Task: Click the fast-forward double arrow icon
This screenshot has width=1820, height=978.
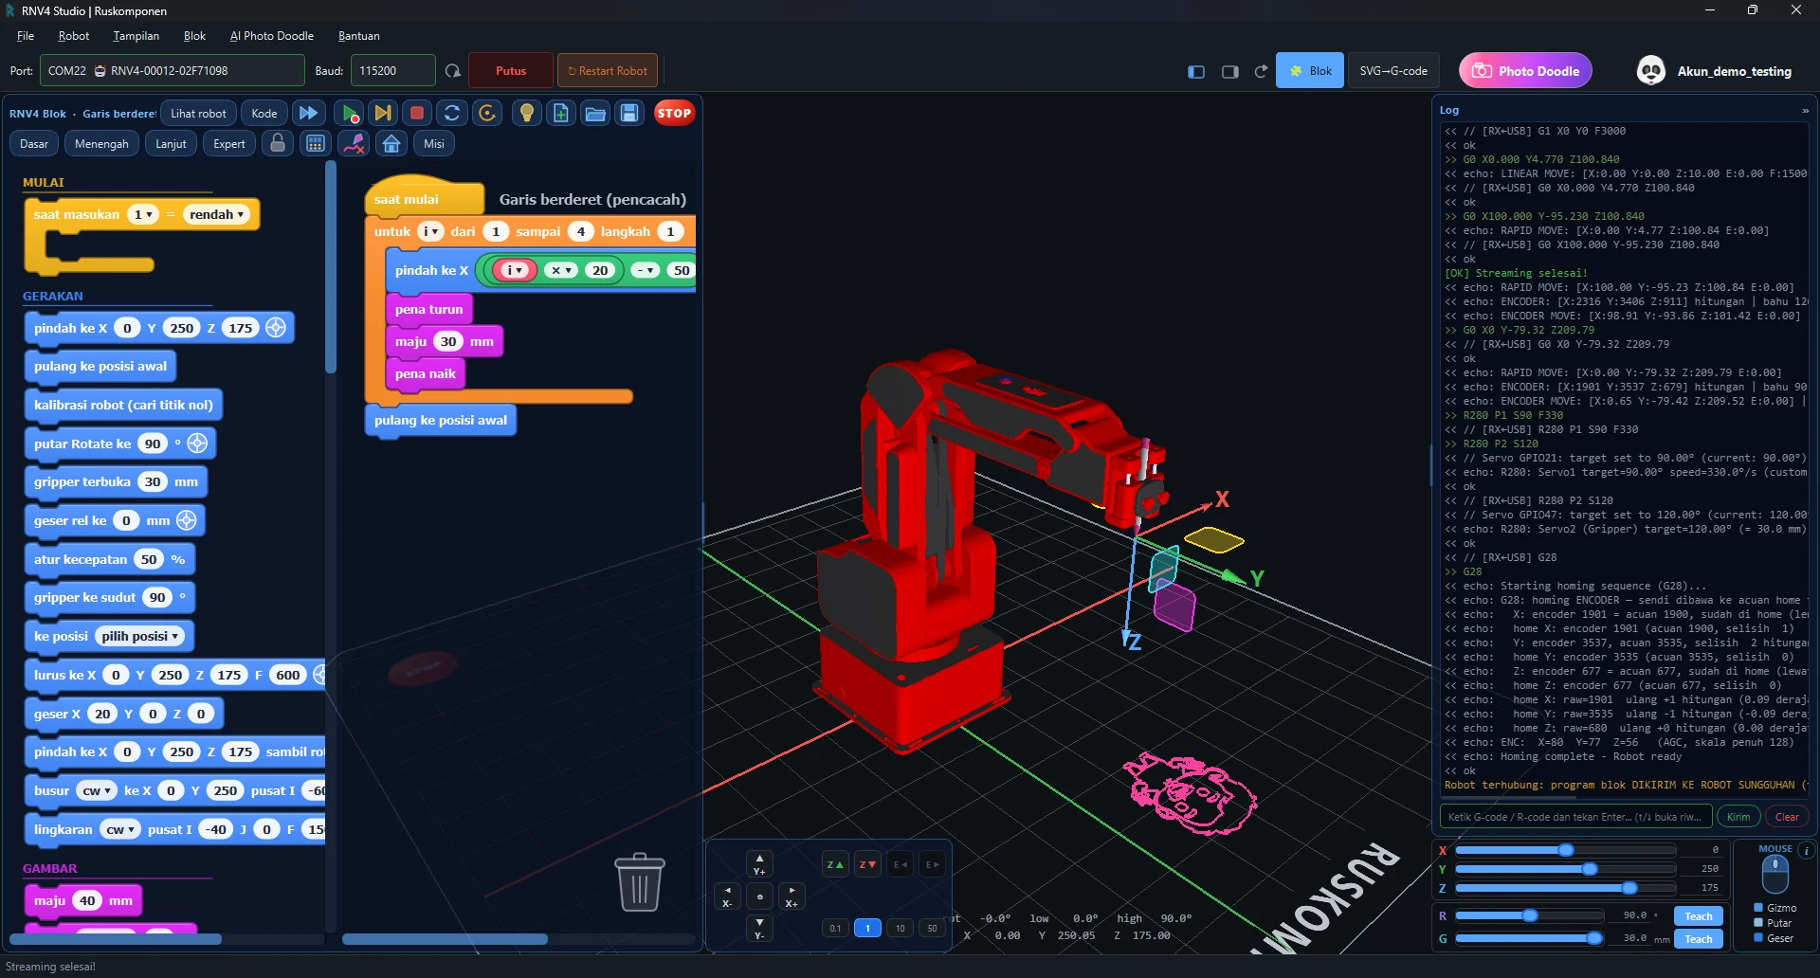Action: tap(308, 114)
